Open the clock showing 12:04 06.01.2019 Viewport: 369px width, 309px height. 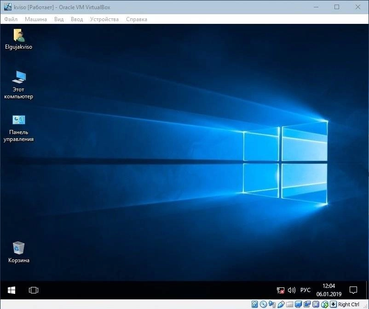tap(329, 290)
